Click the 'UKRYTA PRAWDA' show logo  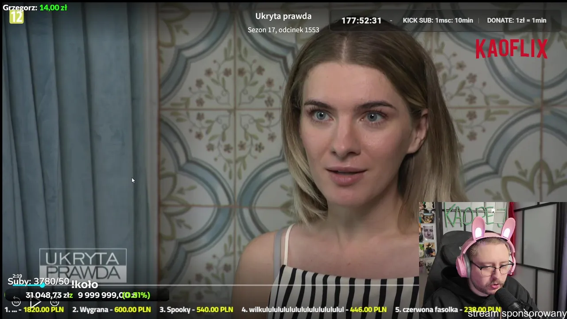(x=83, y=265)
